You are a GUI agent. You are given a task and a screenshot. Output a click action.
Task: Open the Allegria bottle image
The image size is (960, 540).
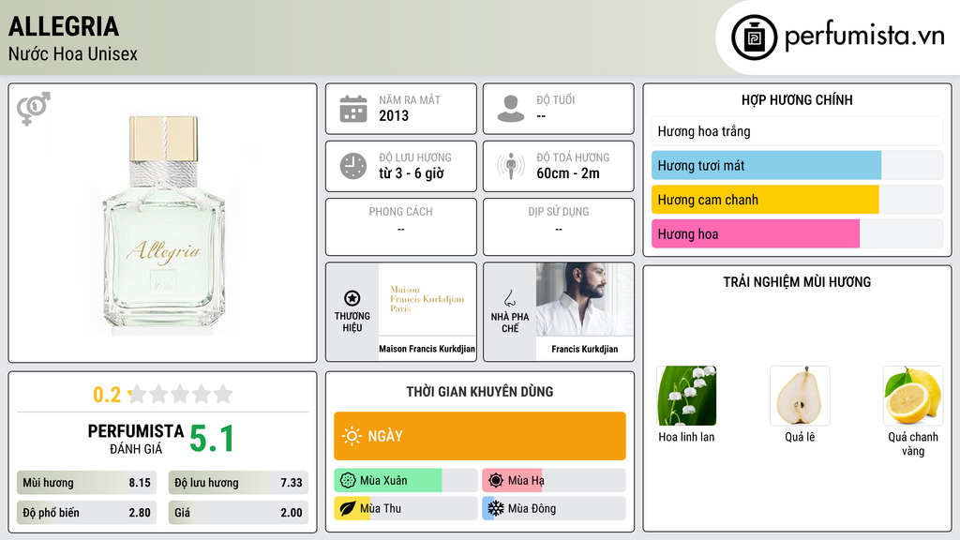pos(163,225)
